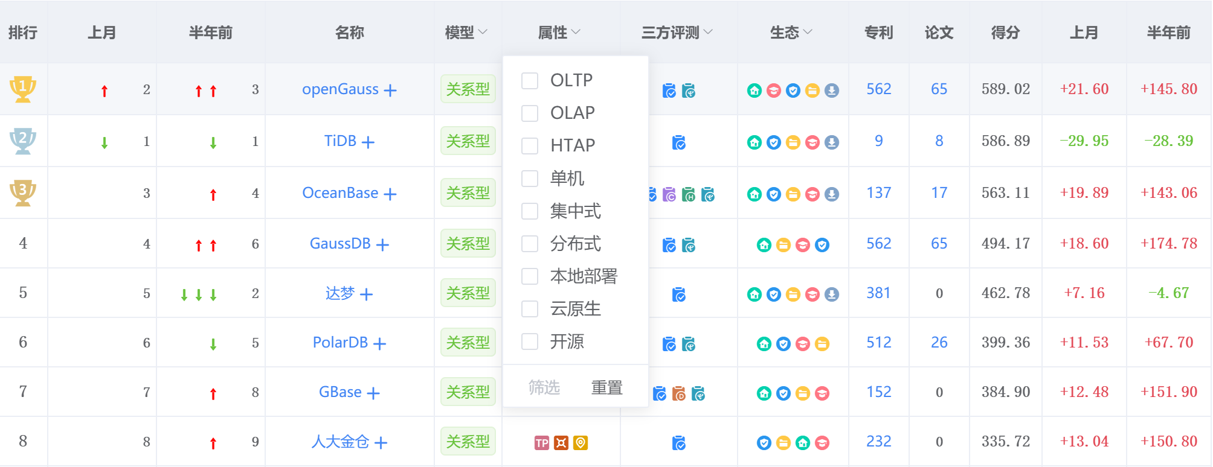Click patent count 381 for 达梦

879,293
